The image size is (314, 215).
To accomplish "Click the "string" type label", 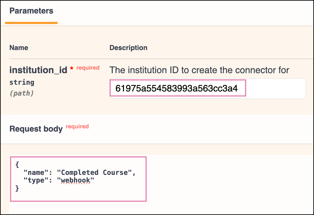I will [x=22, y=82].
